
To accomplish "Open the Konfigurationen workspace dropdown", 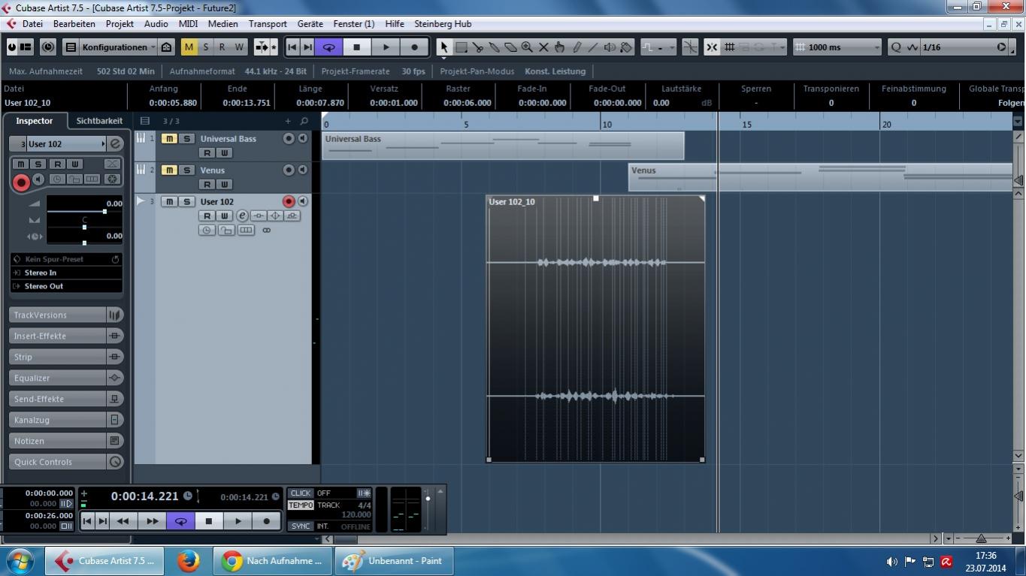I will click(x=117, y=47).
